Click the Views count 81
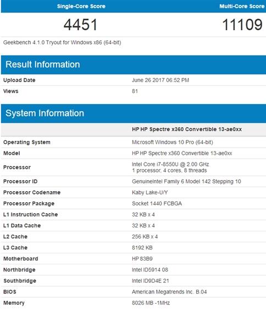266x314 pixels. (x=135, y=91)
